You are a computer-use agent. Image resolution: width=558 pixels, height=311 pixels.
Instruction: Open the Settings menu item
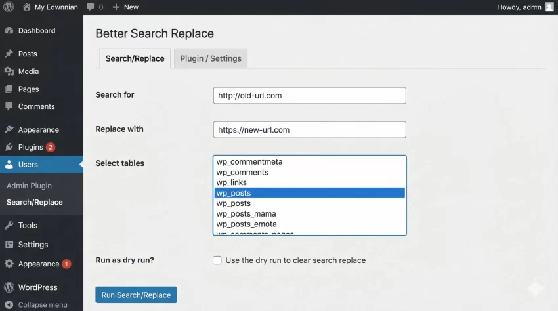coord(33,245)
